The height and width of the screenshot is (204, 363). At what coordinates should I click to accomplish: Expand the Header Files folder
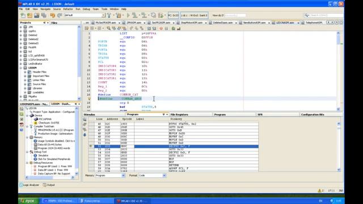coord(25,72)
